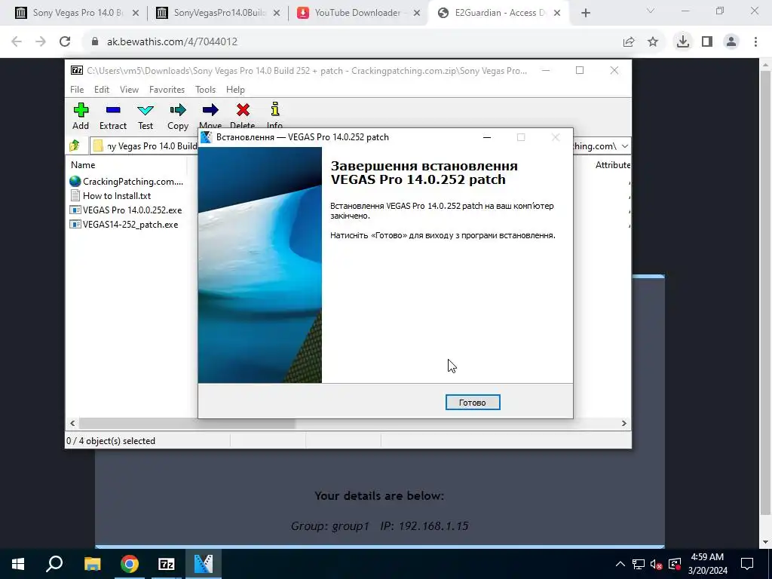
Task: Select VEGAS Pro 14.0.0.252.exe file
Action: coord(126,210)
